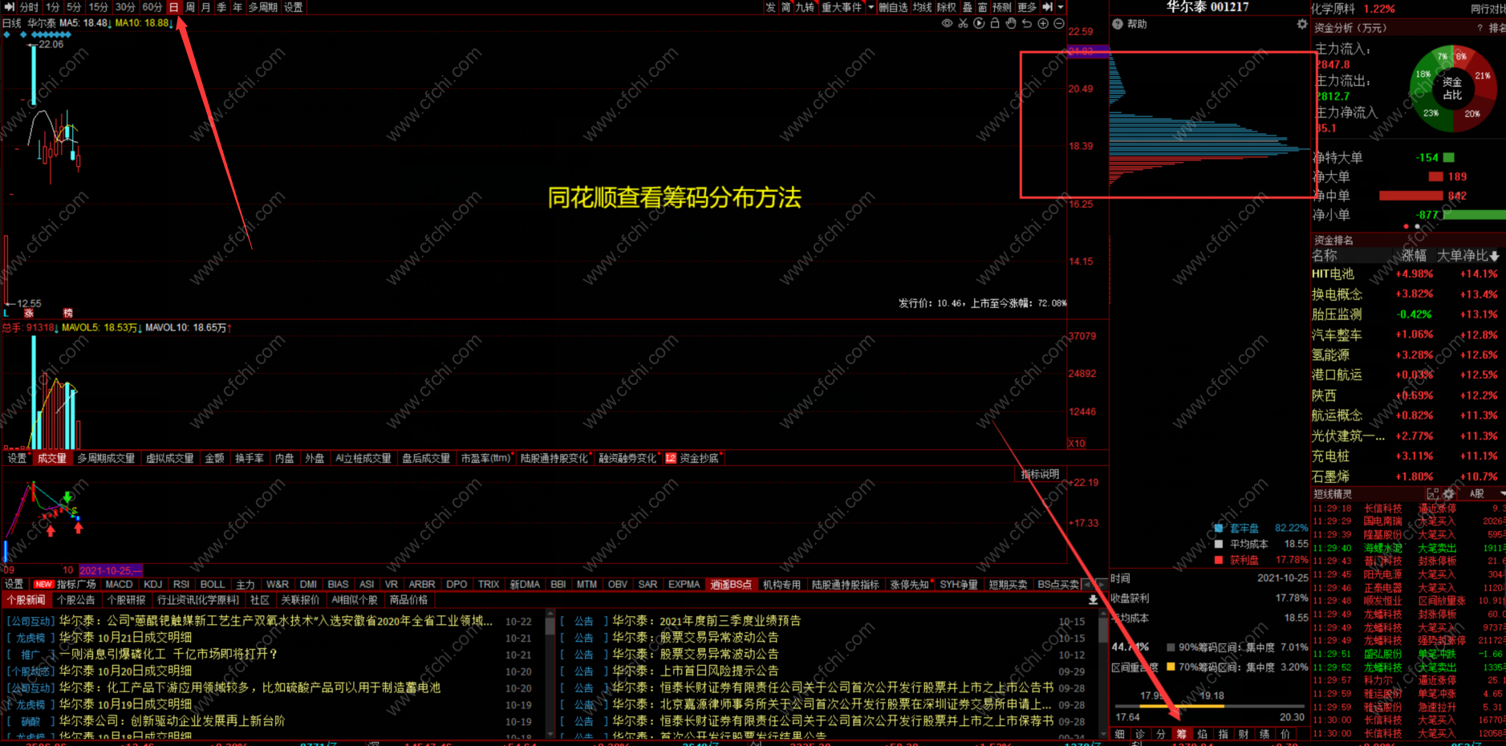Click the arrow icon right of 更多

pos(1047,7)
